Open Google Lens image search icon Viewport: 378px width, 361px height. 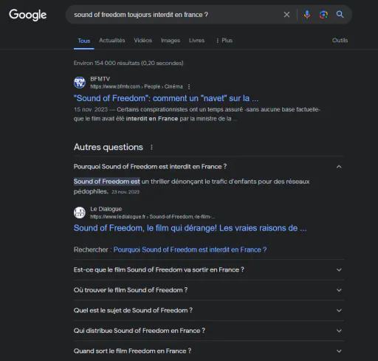point(323,15)
